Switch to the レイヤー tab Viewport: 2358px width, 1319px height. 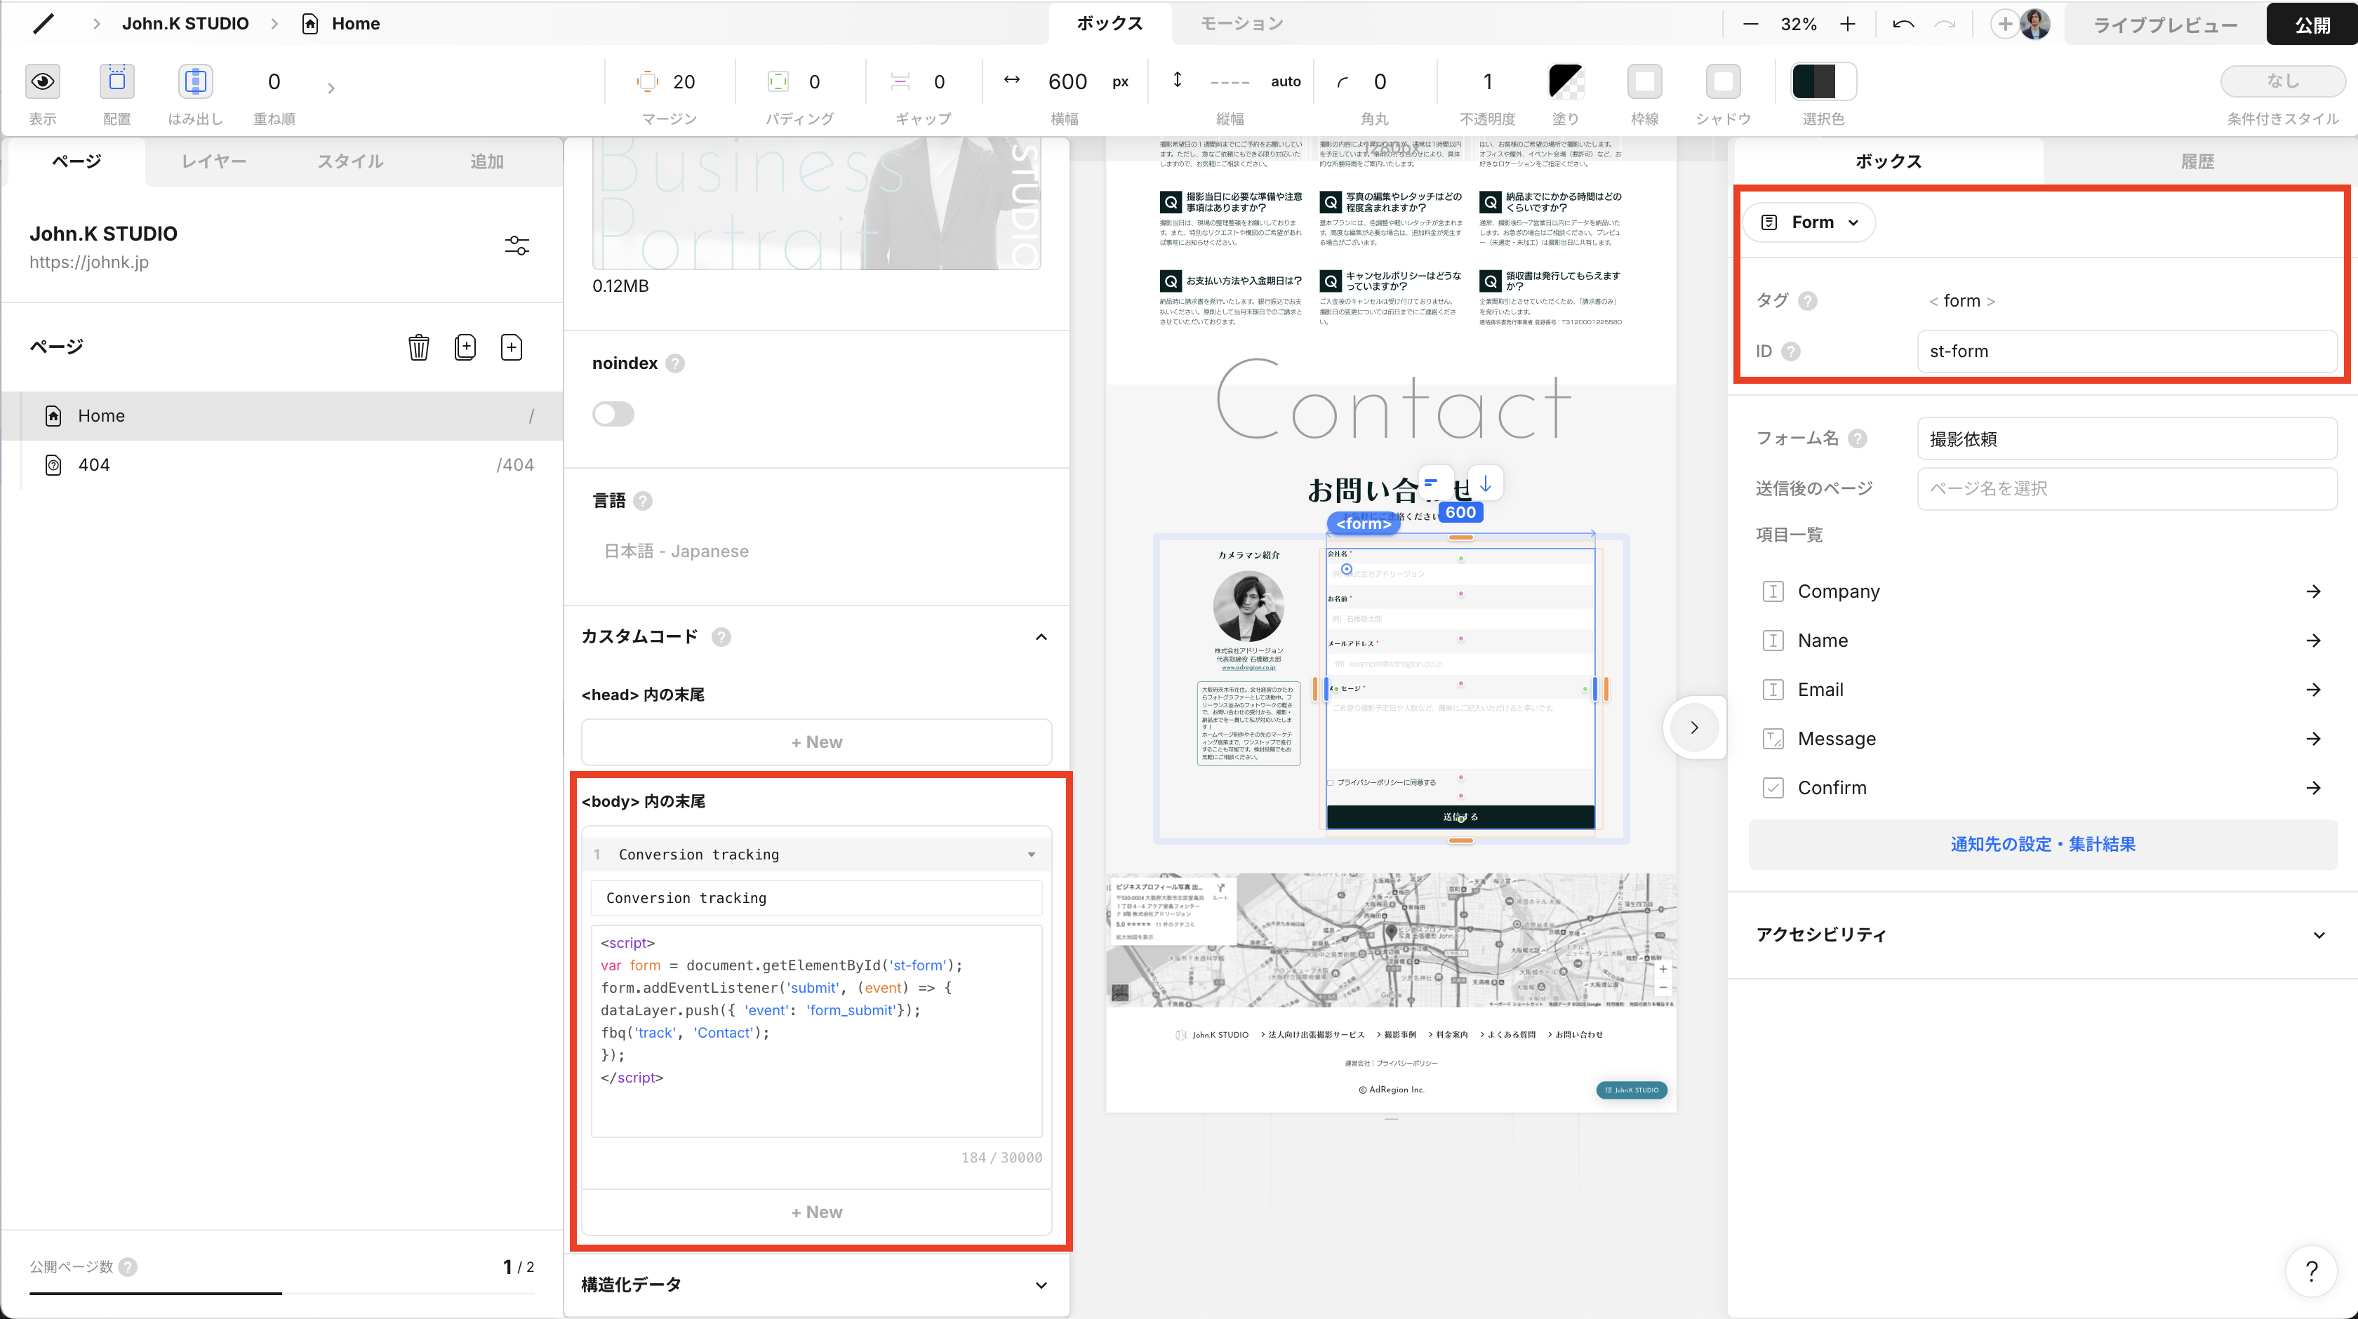coord(213,161)
